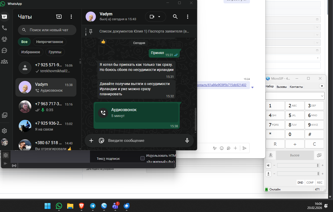Open the Vadym chat in the list
The height and width of the screenshot is (212, 333).
pos(46,87)
